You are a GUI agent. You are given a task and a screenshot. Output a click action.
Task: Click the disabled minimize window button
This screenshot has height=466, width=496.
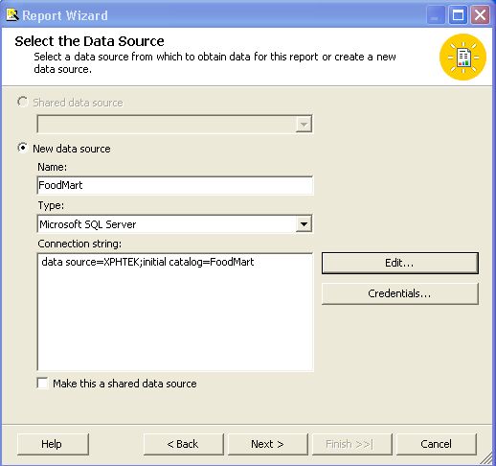coord(436,15)
